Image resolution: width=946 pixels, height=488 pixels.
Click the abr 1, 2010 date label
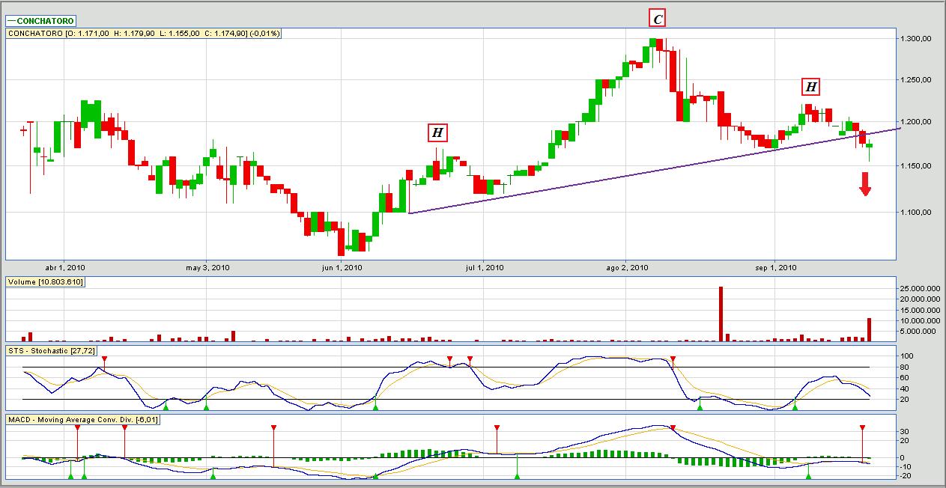pyautogui.click(x=64, y=267)
